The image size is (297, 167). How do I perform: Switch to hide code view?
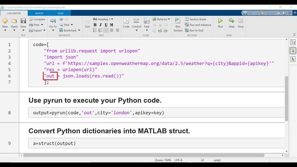pos(293,59)
